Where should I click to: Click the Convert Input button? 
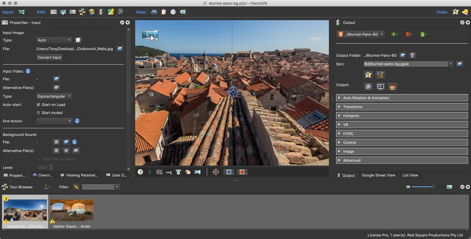click(x=49, y=57)
